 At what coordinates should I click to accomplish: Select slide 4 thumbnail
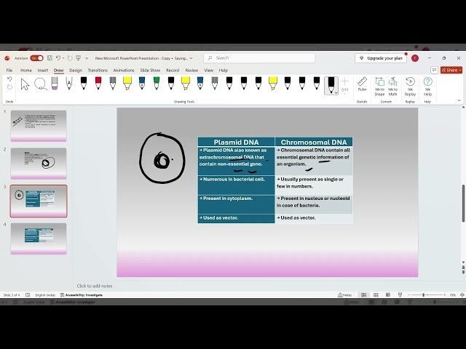pyautogui.click(x=39, y=238)
